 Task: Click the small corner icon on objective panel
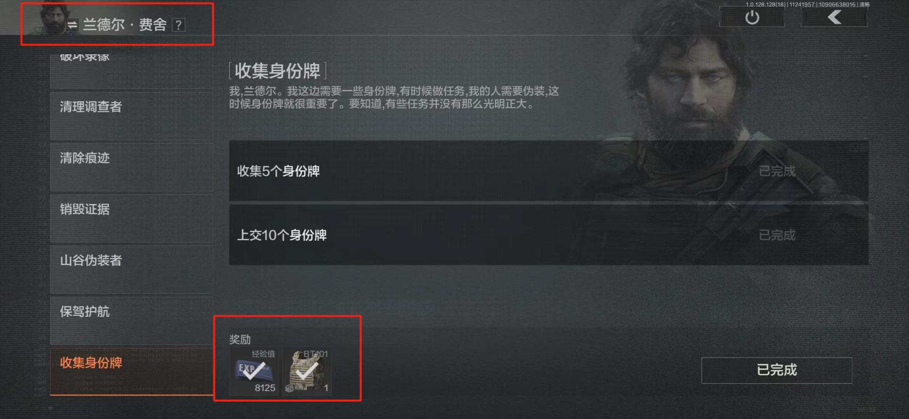click(x=855, y=147)
